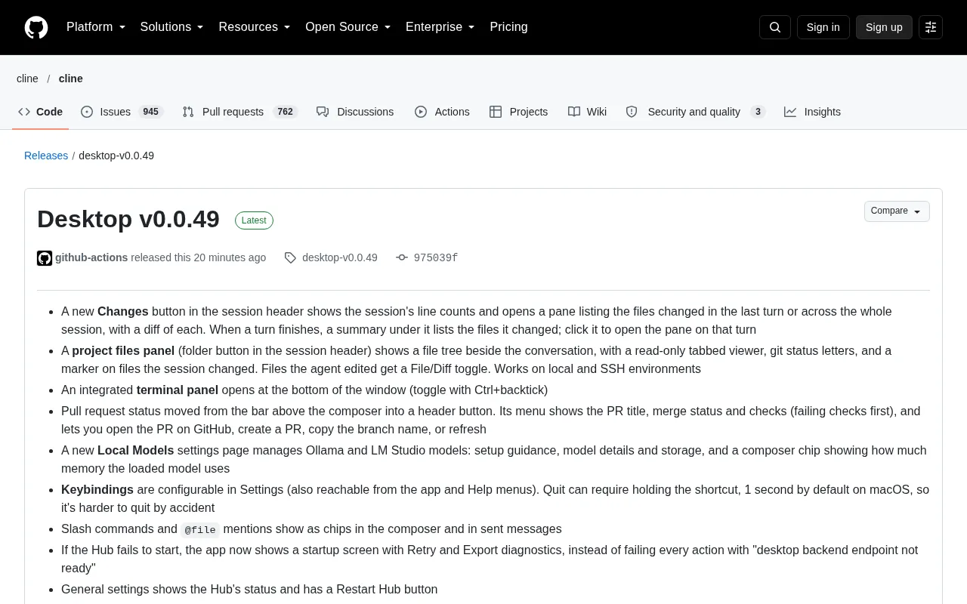Open the Resources dropdown
This screenshot has width=967, height=604.
(x=255, y=27)
